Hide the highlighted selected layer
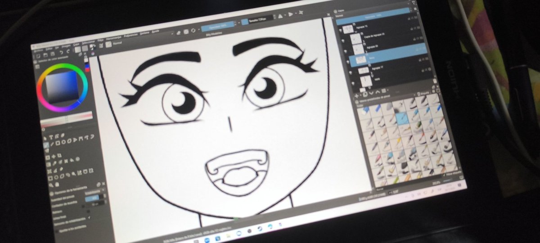This screenshot has height=243, width=540. coord(348,62)
